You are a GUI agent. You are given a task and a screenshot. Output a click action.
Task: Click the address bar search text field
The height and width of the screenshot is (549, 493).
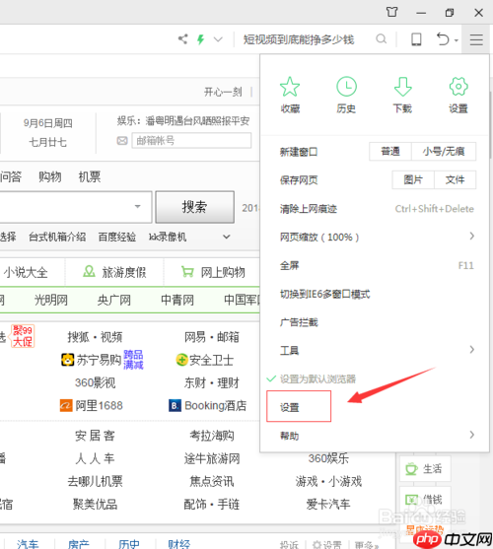299,39
